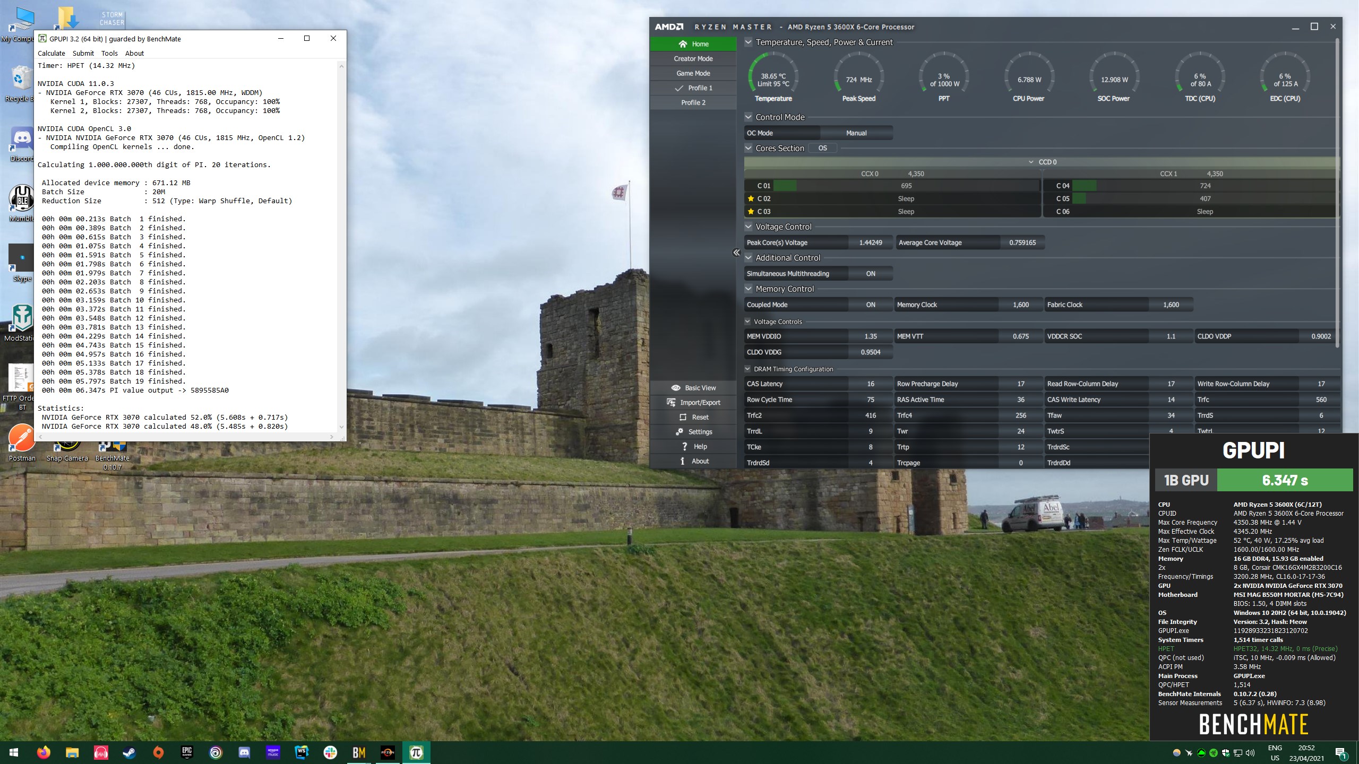Image resolution: width=1359 pixels, height=764 pixels.
Task: Collapse the Memory Control section
Action: (748, 289)
